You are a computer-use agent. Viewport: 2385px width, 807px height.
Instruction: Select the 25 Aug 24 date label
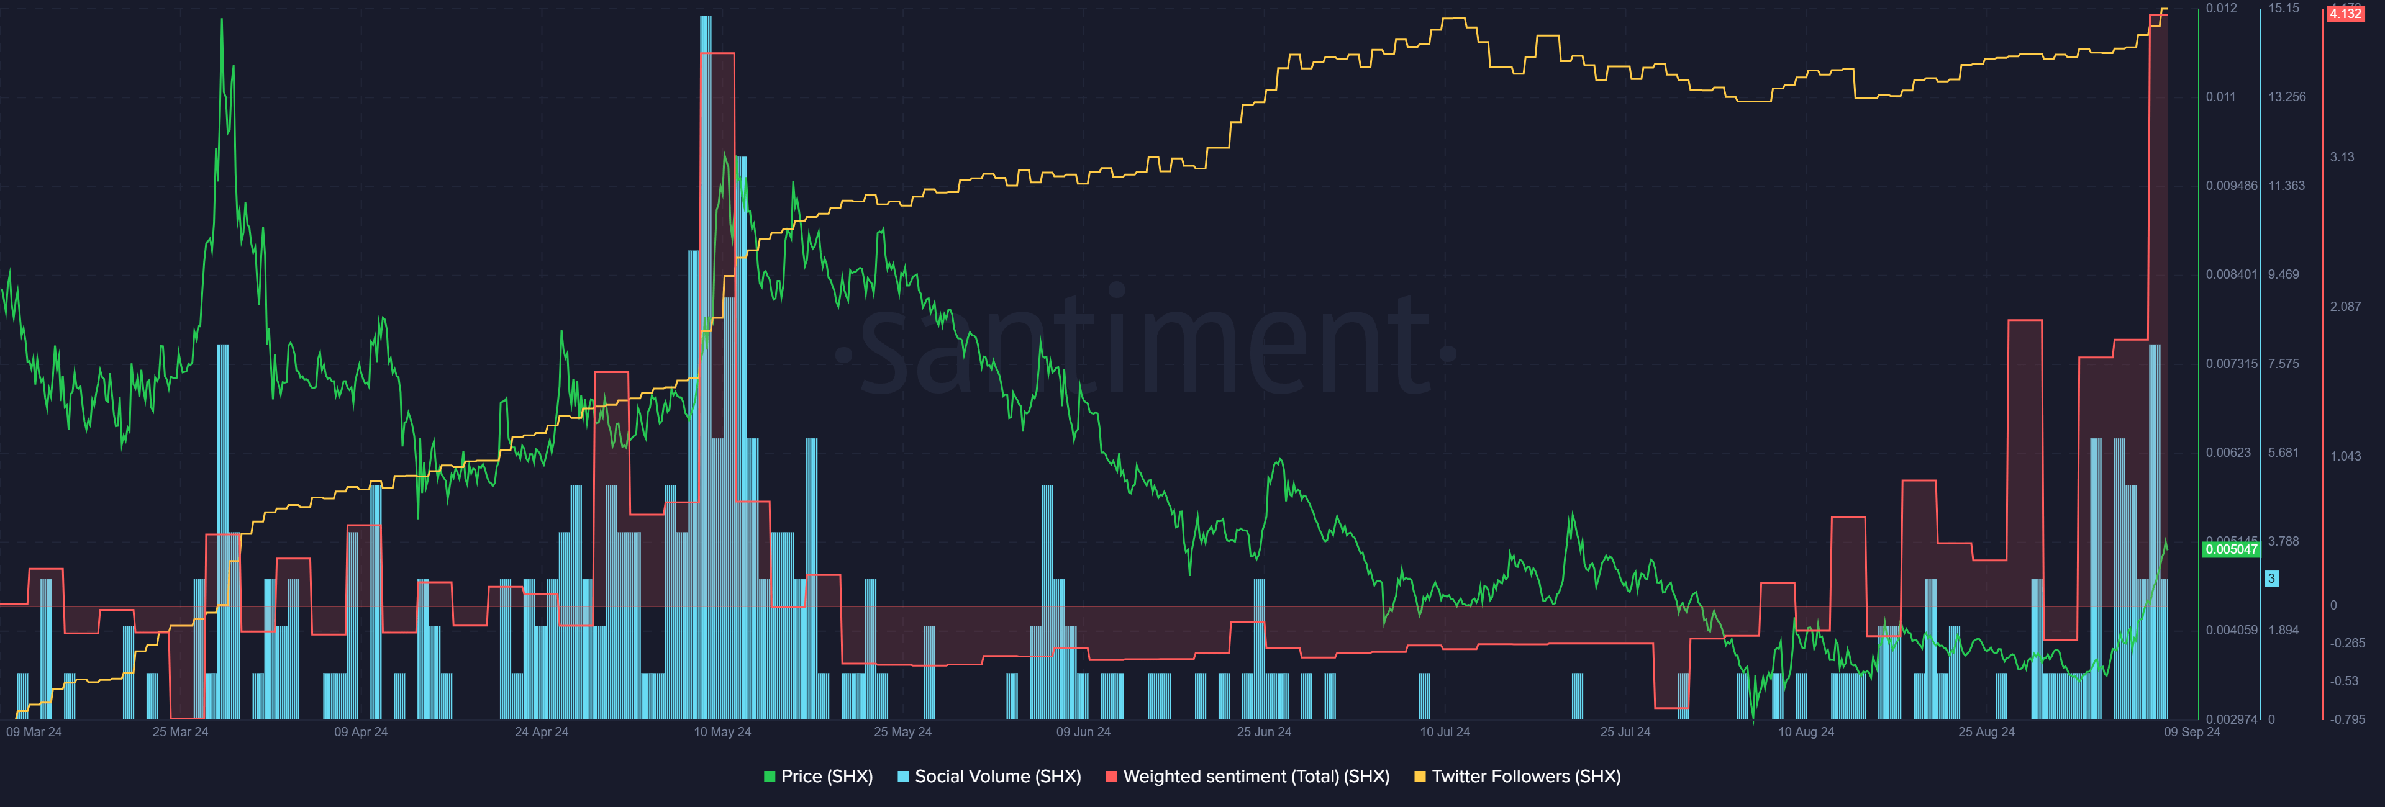point(1986,732)
